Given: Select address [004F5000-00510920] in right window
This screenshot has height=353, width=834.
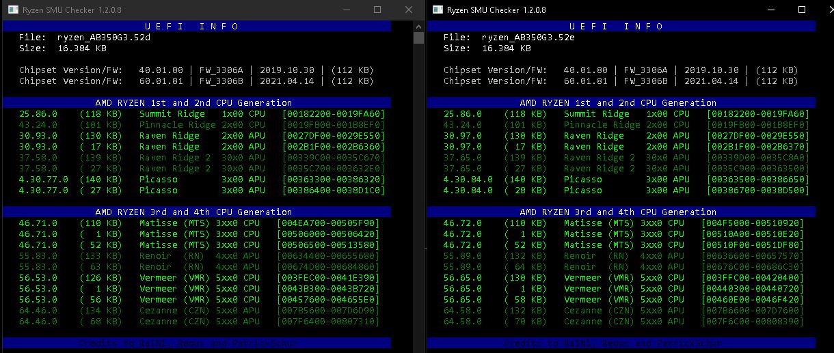Looking at the screenshot, I should coord(753,223).
